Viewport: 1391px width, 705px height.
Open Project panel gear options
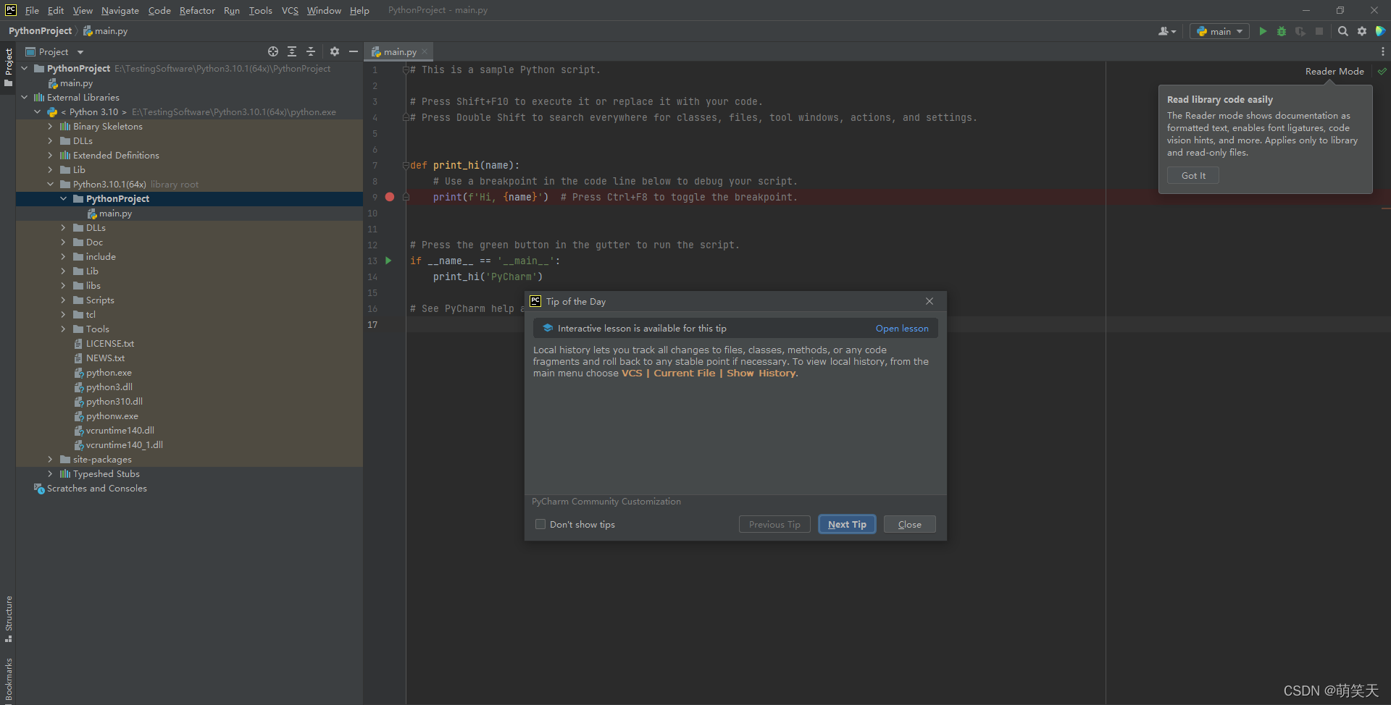pos(334,51)
